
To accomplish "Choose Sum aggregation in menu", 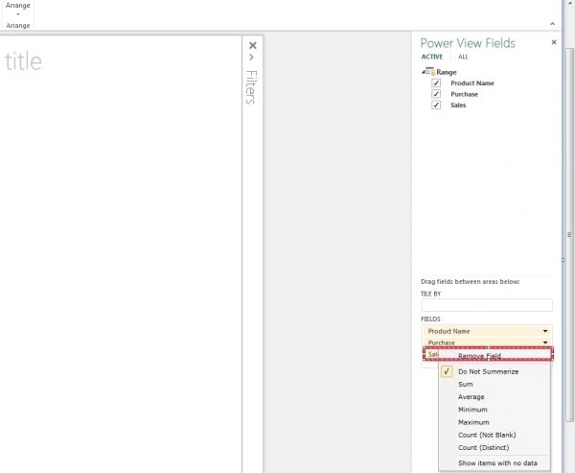I will (466, 385).
